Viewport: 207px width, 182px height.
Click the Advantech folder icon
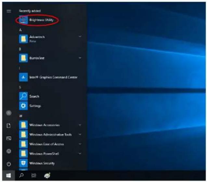point(23,39)
